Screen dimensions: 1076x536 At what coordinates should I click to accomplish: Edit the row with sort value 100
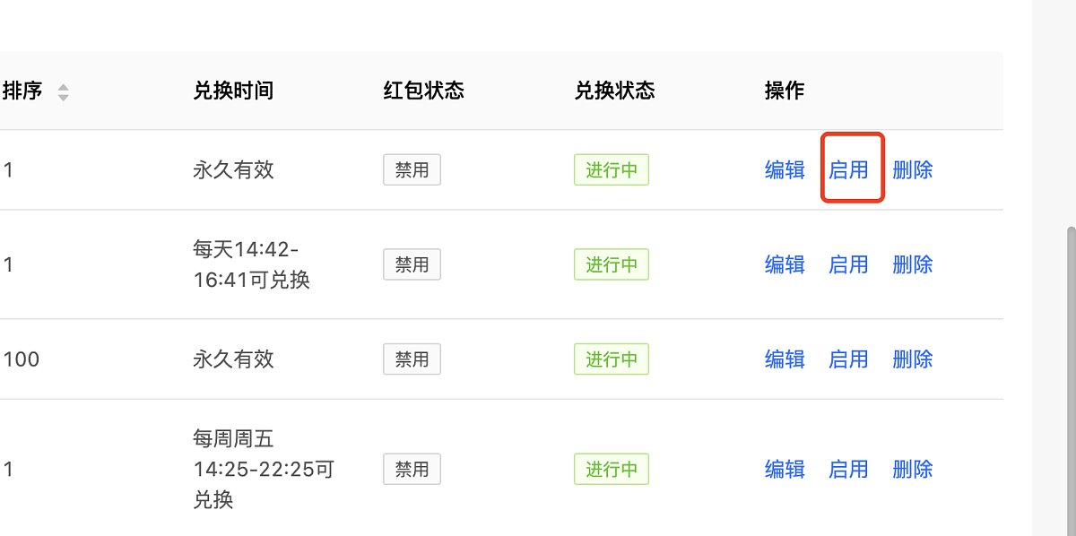[785, 359]
